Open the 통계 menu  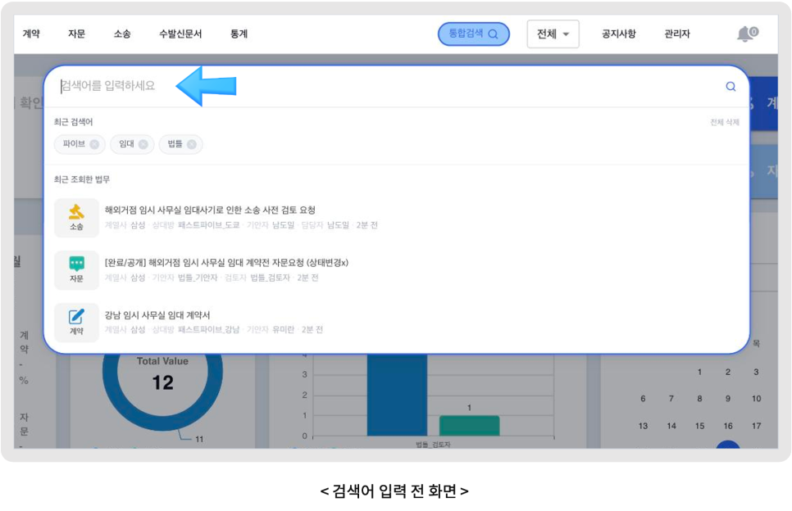click(239, 34)
